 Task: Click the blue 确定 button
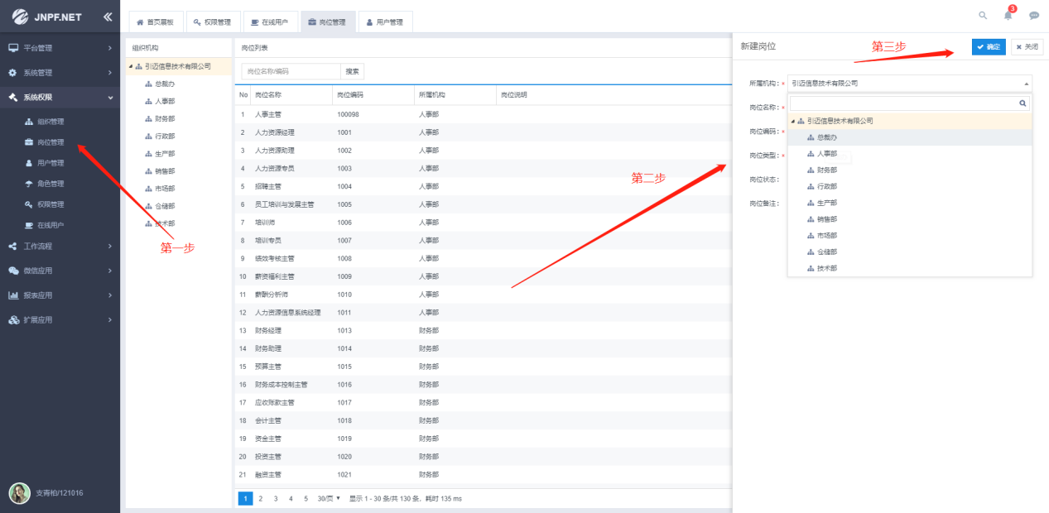coord(989,47)
